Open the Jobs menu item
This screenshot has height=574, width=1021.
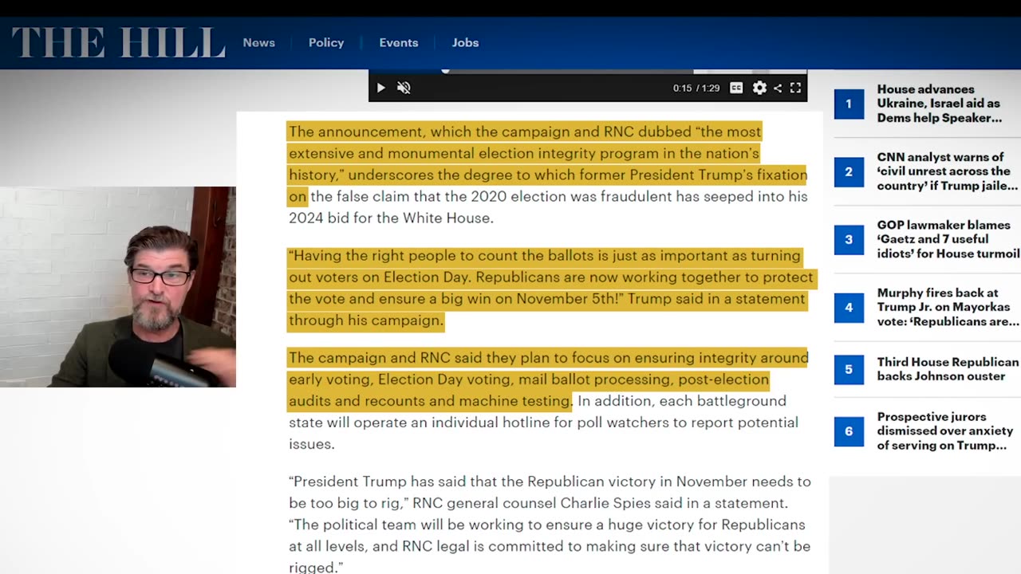(465, 43)
